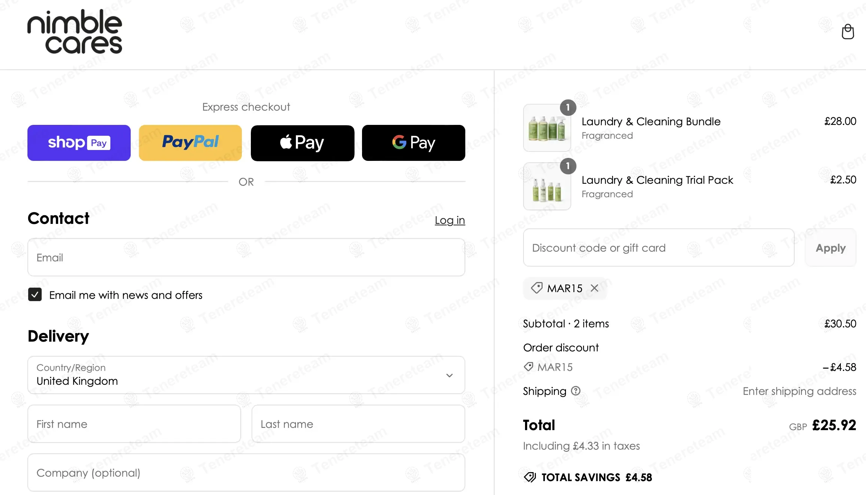Open Laundry & Cleaning Bundle thumbnail

point(547,128)
